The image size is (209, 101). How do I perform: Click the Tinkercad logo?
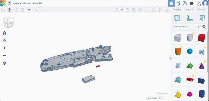(3, 3)
